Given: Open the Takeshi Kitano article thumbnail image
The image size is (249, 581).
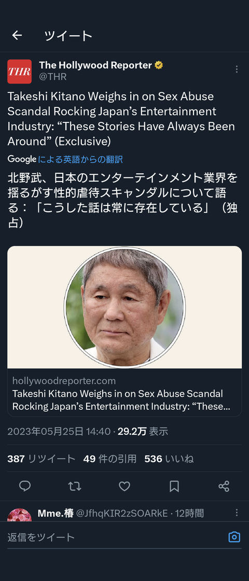Looking at the screenshot, I should point(125,307).
